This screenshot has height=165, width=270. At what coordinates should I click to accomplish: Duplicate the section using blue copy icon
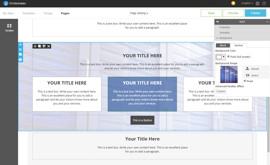(20, 54)
